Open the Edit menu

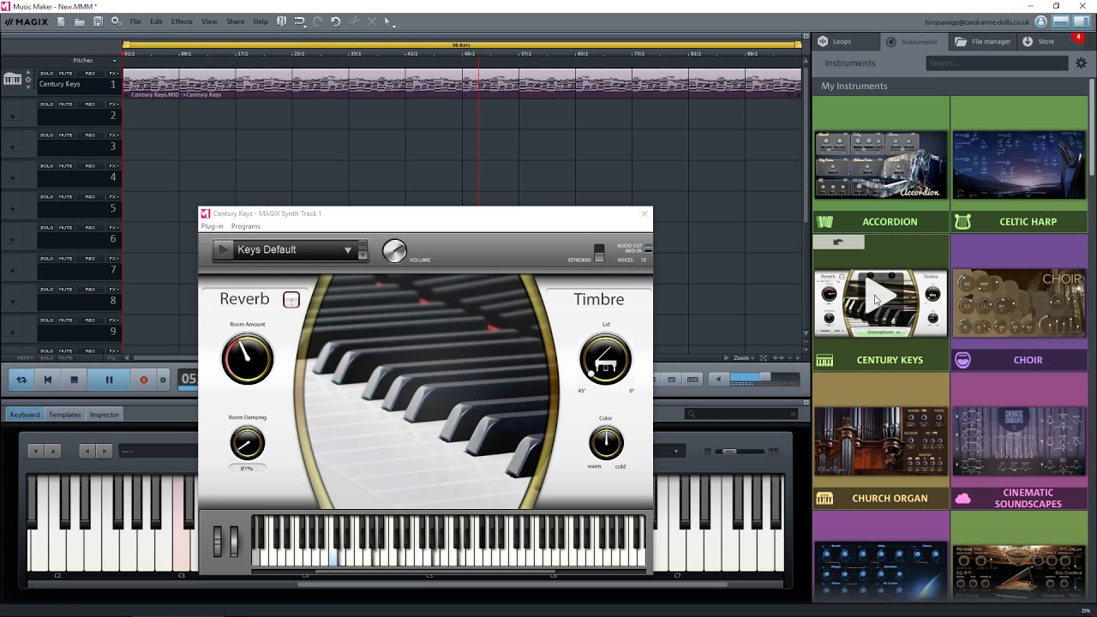[x=156, y=21]
